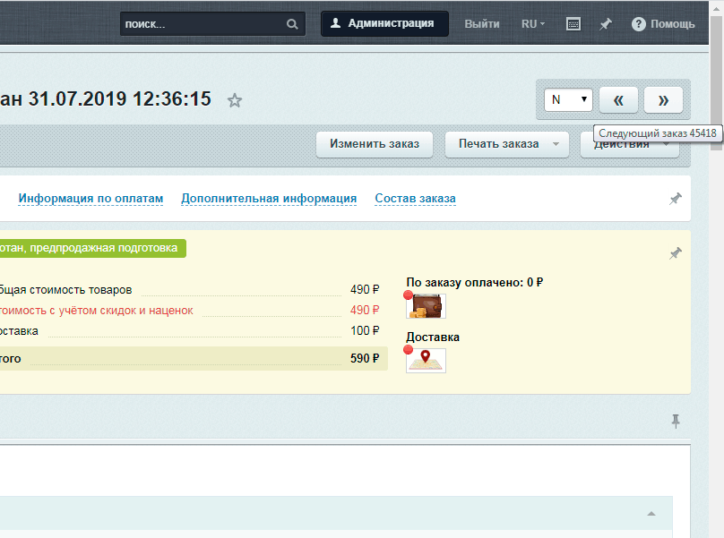Viewport: 724px width, 538px height.
Task: Add order page to favorites with star
Action: point(235,100)
